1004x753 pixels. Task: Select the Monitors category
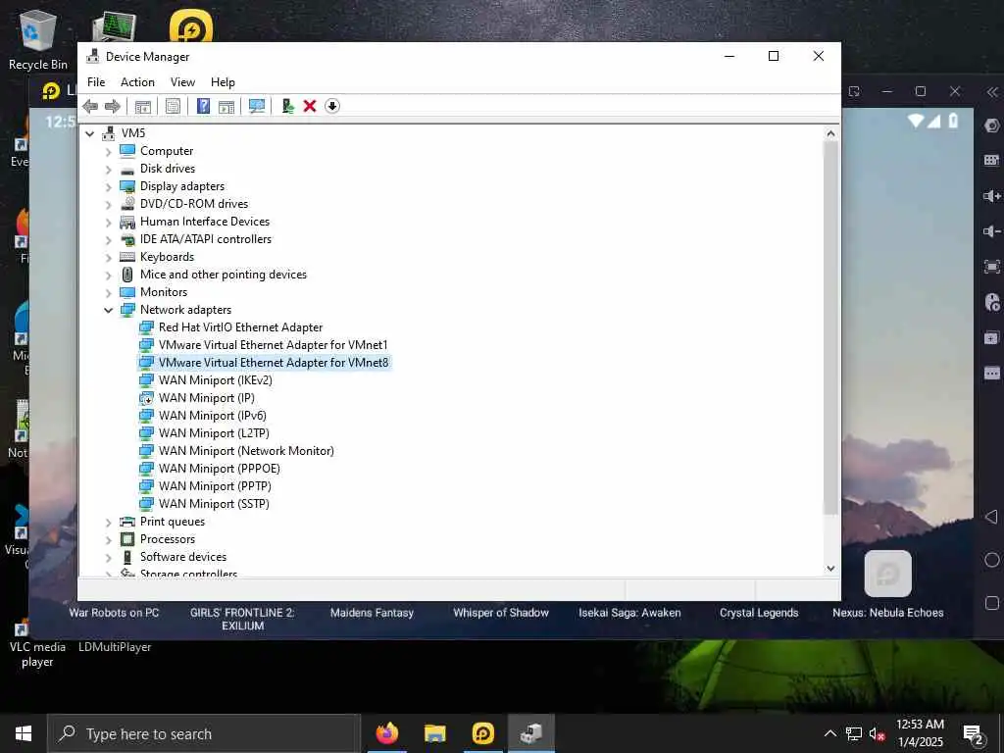pyautogui.click(x=164, y=292)
